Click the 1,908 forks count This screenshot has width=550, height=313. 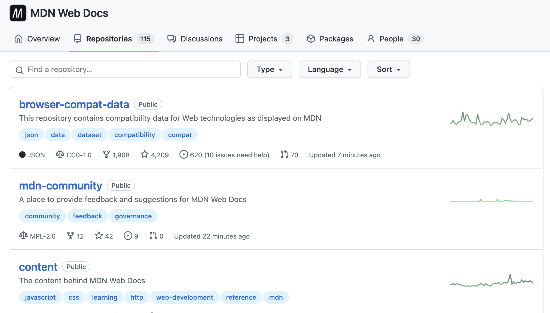coord(121,155)
